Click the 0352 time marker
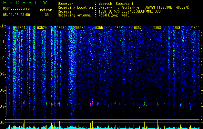The width and height of the screenshot is (203, 129). [x=41, y=28]
